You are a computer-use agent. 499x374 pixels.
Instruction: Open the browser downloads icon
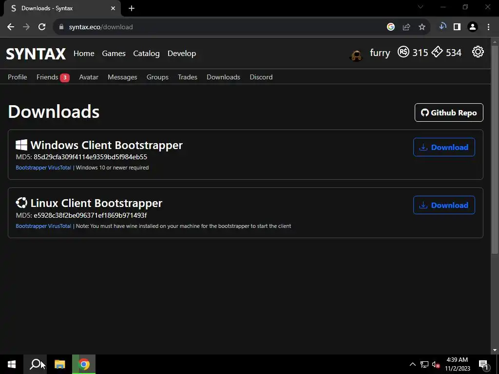[442, 27]
